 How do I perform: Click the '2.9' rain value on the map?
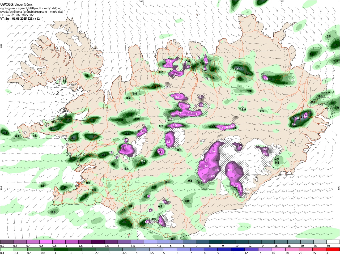tap(52, 129)
